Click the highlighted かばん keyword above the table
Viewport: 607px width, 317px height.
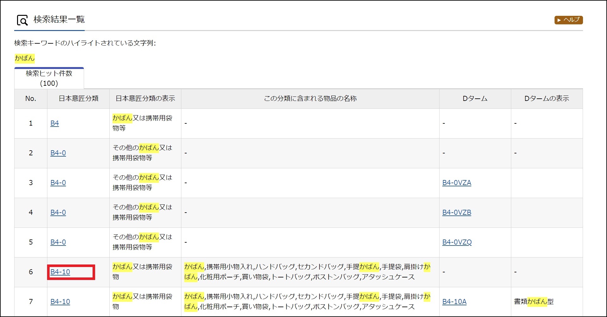click(25, 59)
